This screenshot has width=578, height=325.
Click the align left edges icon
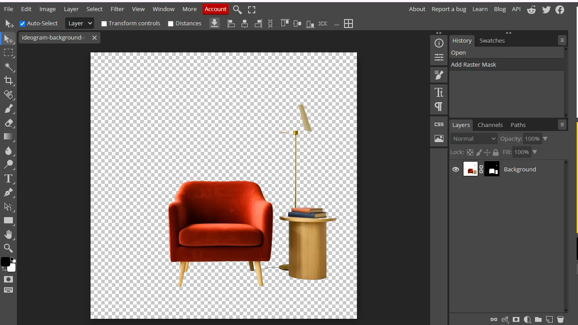[x=231, y=24]
